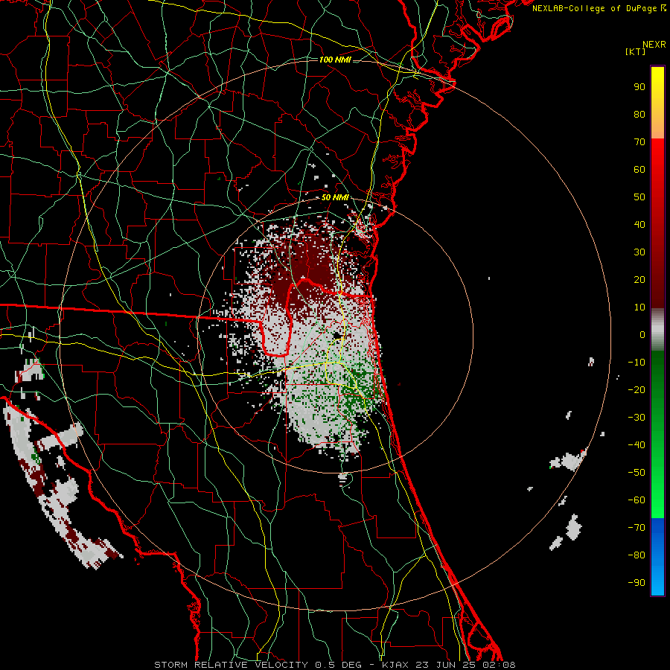Click the 70 value on velocity scale

639,142
